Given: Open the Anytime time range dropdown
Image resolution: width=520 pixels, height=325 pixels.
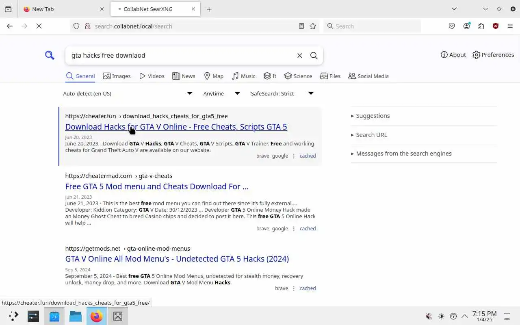Looking at the screenshot, I should (222, 93).
